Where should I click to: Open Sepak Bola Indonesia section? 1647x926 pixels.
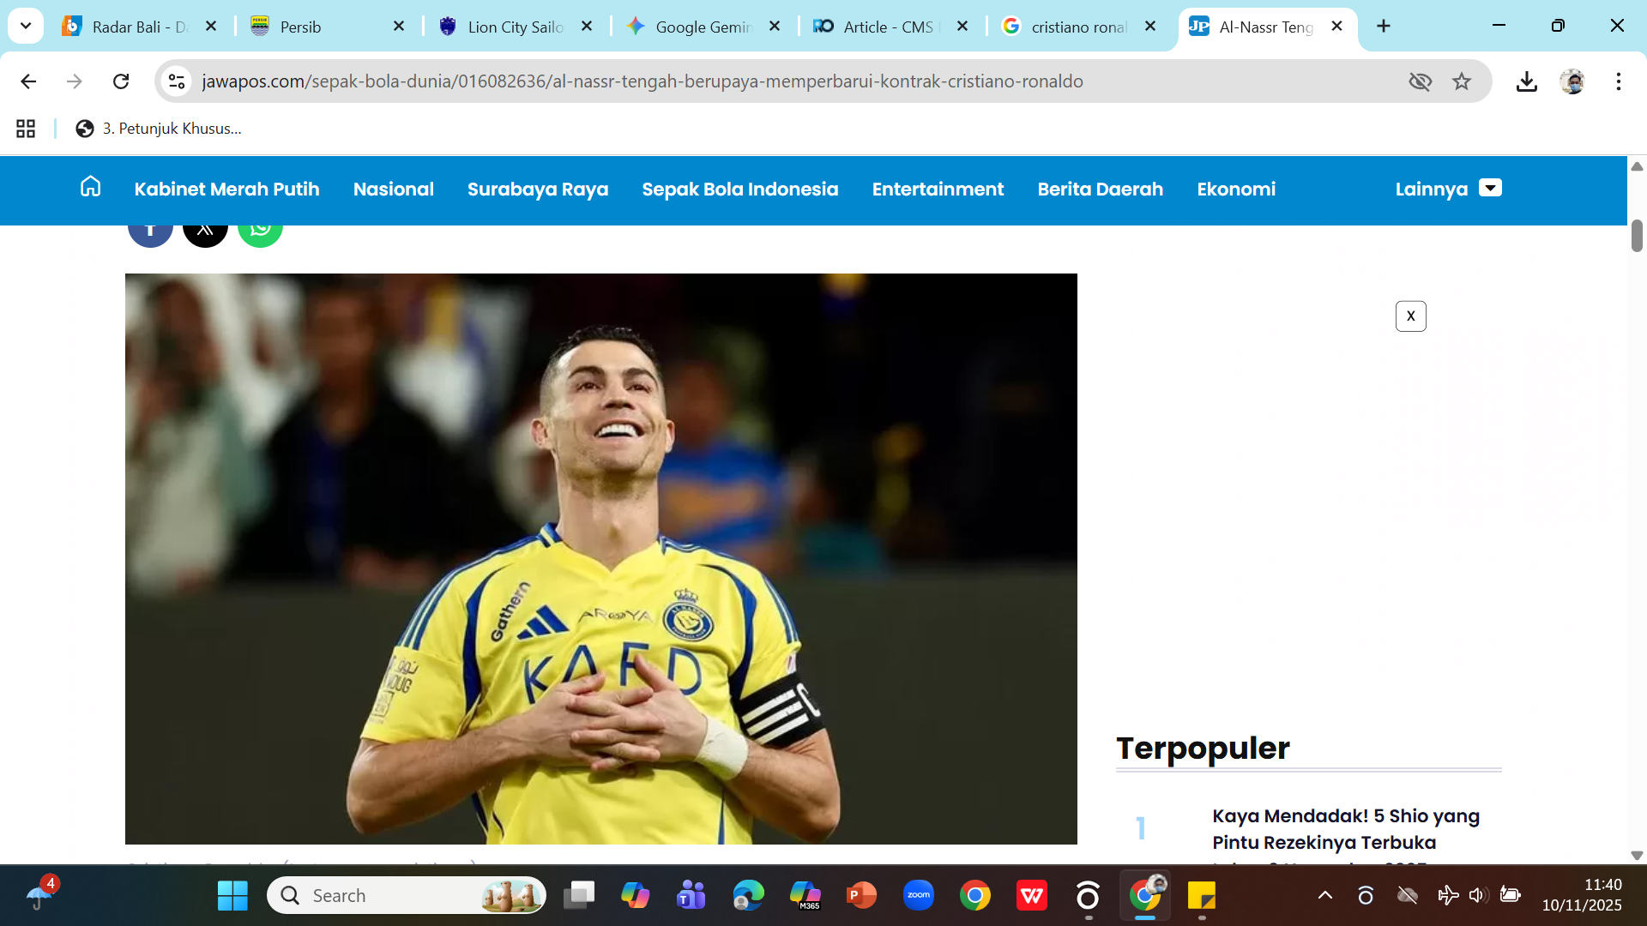click(x=740, y=189)
